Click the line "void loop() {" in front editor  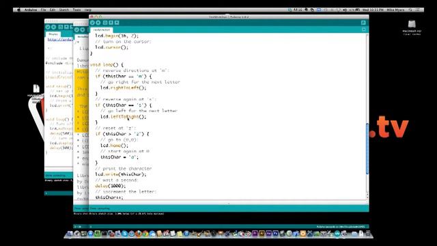[107, 64]
